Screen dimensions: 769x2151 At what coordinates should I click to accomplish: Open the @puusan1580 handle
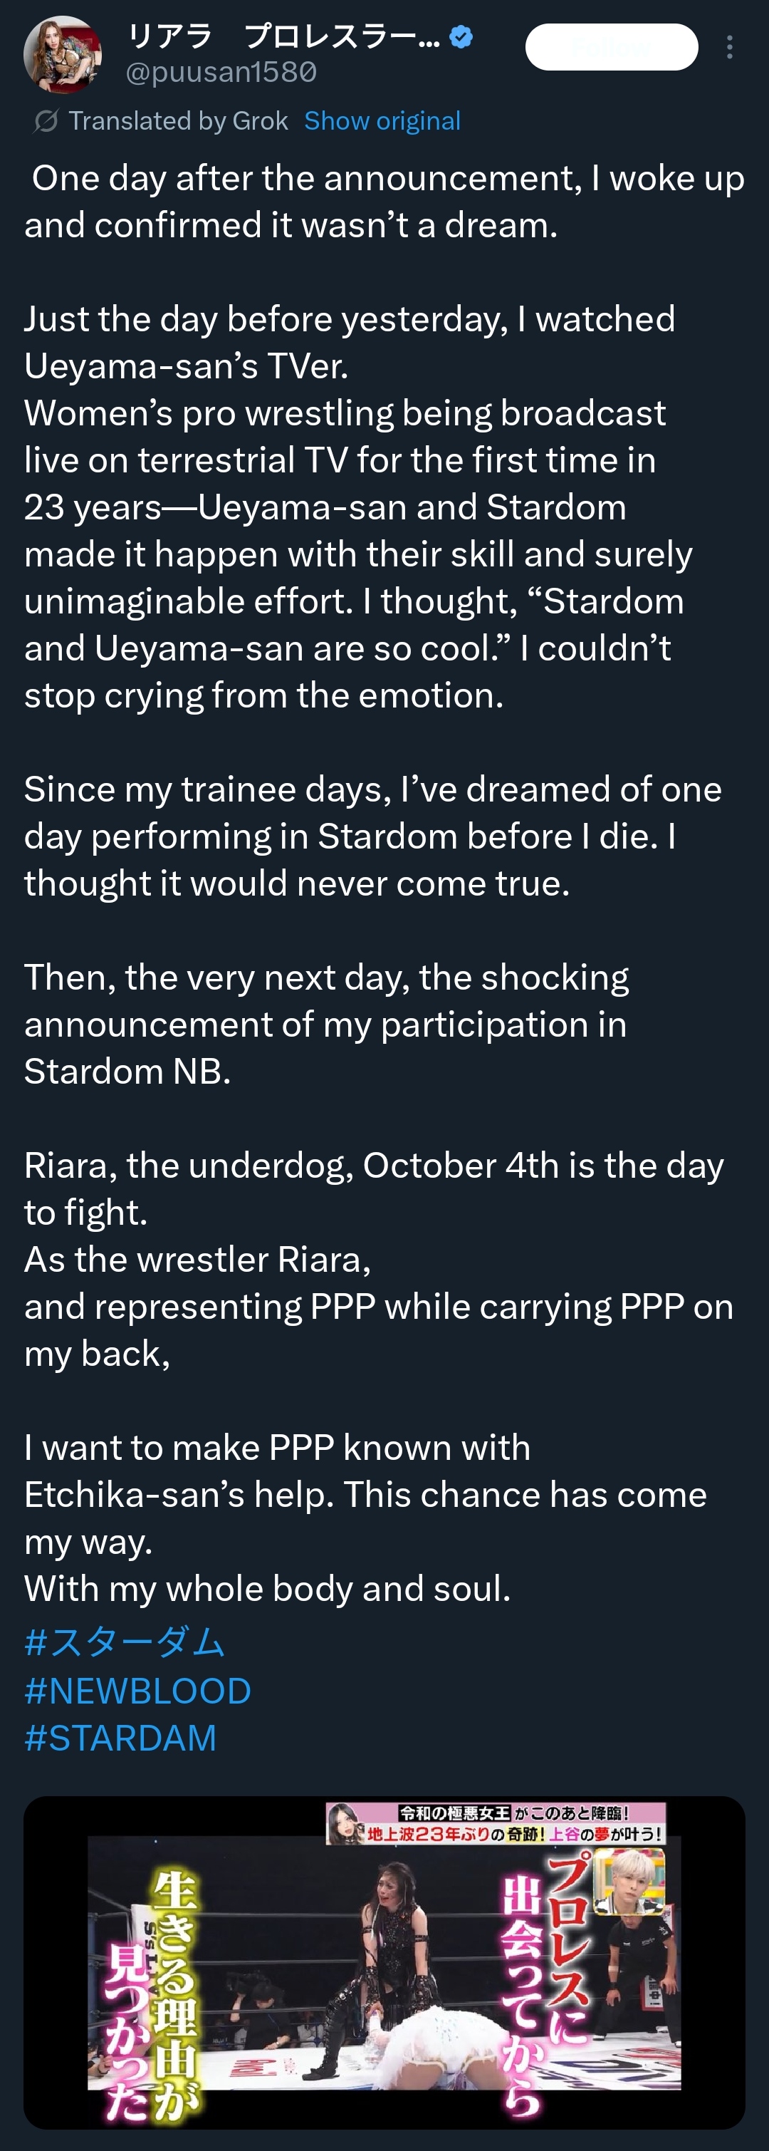tap(221, 73)
